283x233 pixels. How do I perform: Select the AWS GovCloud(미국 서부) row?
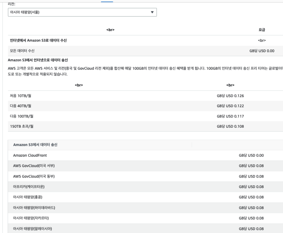click(x=145, y=166)
